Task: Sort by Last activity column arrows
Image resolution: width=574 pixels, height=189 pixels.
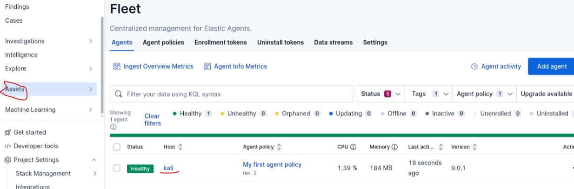Action: pos(441,147)
